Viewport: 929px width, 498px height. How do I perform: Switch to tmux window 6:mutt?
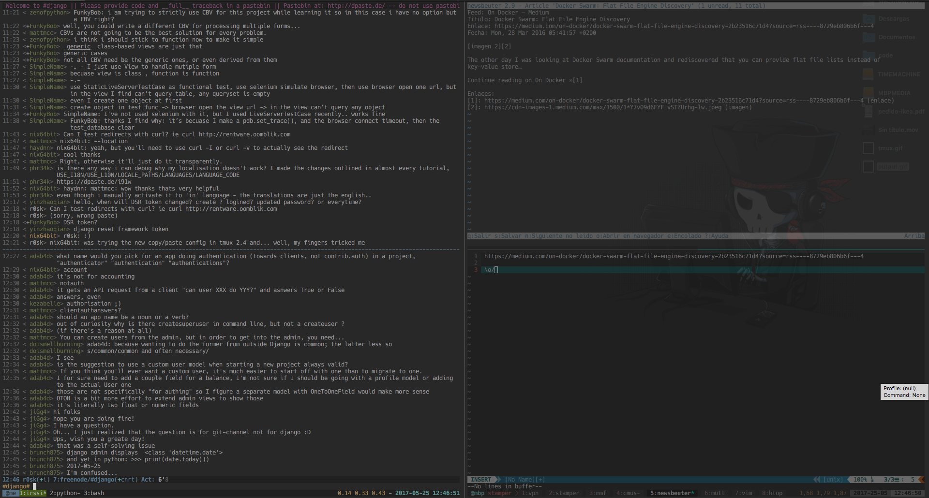click(x=715, y=493)
